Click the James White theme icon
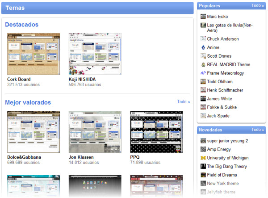 [x=203, y=99]
